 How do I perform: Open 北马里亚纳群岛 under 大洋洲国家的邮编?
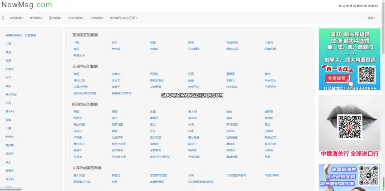coord(236,175)
